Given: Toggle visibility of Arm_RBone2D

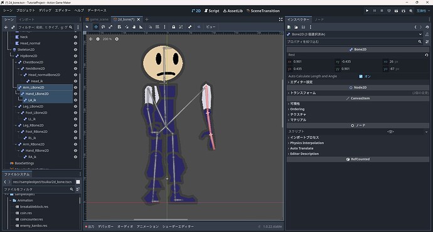Looking at the screenshot, I should point(75,144).
